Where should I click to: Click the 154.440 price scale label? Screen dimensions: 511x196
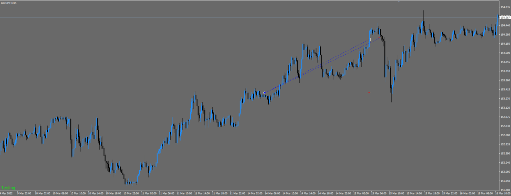(505, 25)
